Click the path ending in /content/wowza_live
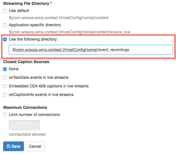 (x=69, y=32)
